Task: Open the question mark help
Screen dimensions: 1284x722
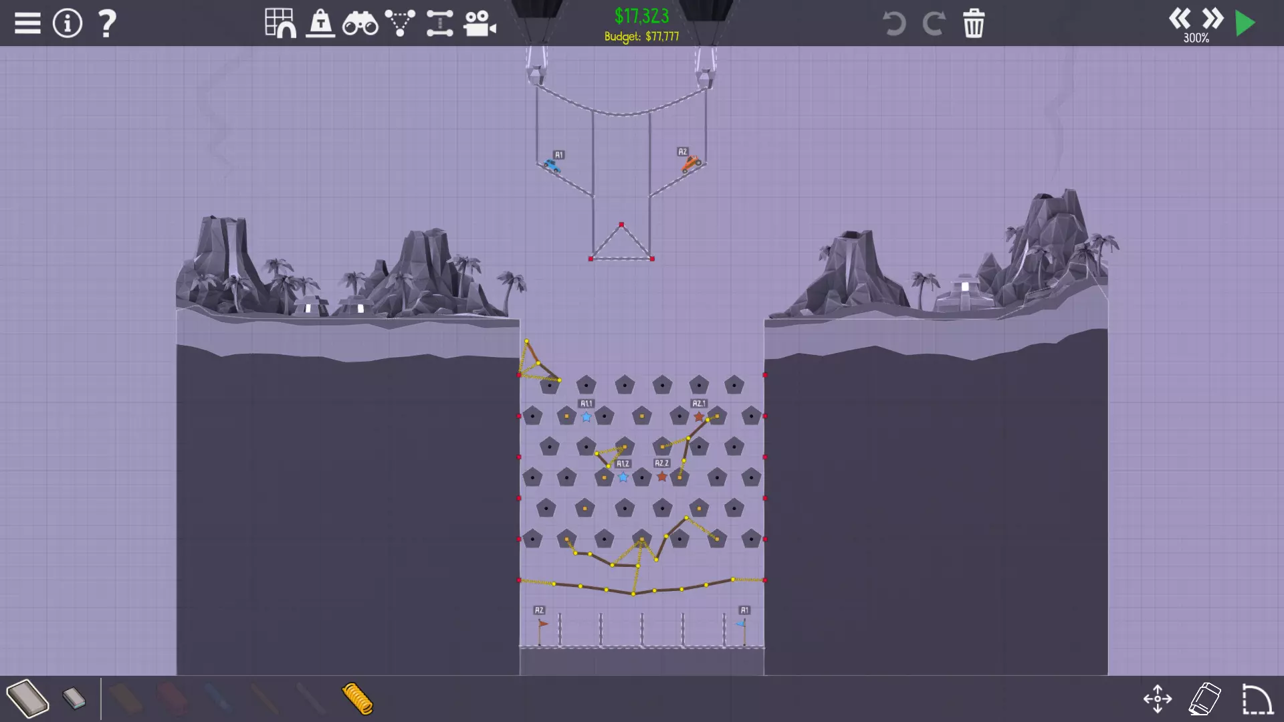Action: (x=106, y=23)
